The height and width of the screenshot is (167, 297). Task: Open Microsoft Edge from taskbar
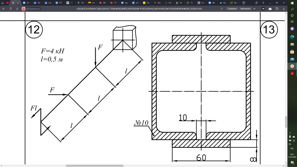point(292,37)
